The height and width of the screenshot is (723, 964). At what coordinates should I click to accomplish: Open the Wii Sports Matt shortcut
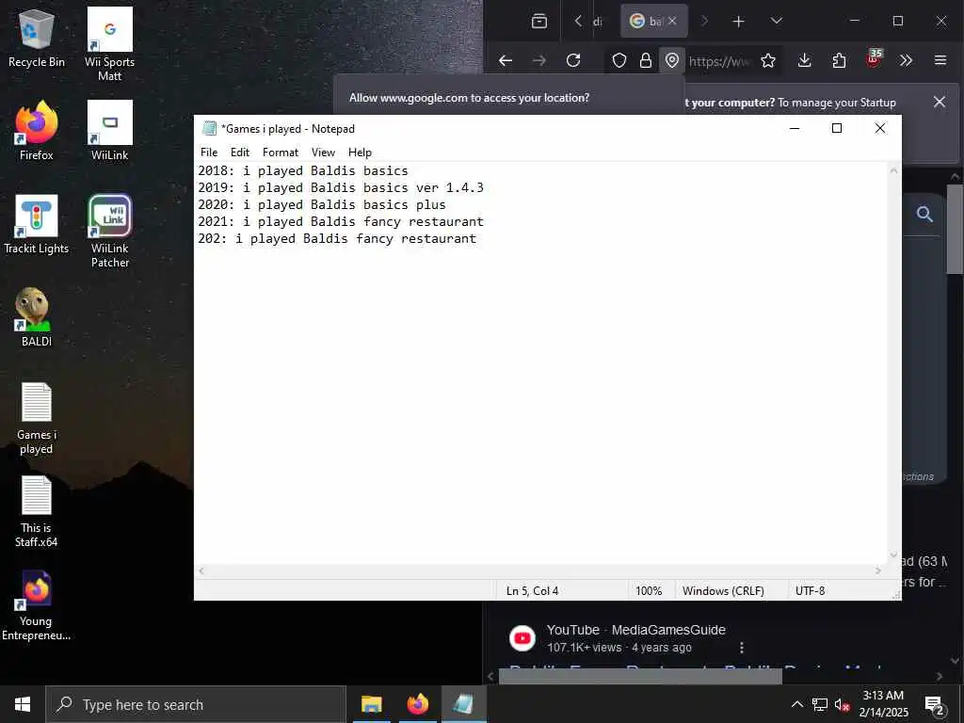click(109, 44)
